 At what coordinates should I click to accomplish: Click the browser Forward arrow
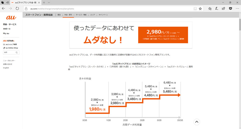click(10, 9)
